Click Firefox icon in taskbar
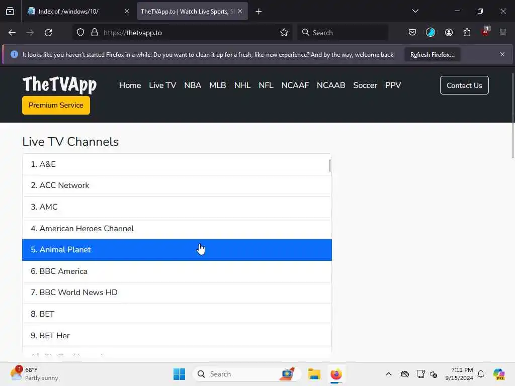The width and height of the screenshot is (515, 386). 336,374
